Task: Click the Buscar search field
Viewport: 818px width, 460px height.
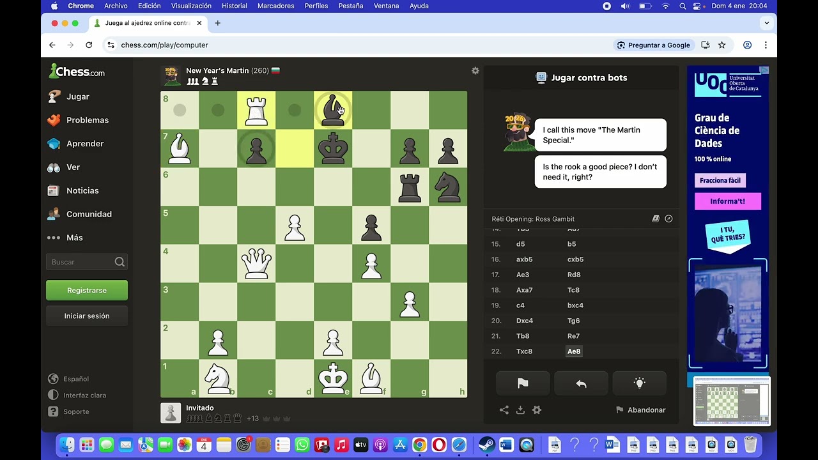Action: [87, 262]
